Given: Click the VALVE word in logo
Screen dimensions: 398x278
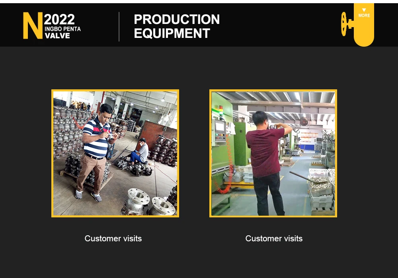Looking at the screenshot, I should click(x=57, y=36).
